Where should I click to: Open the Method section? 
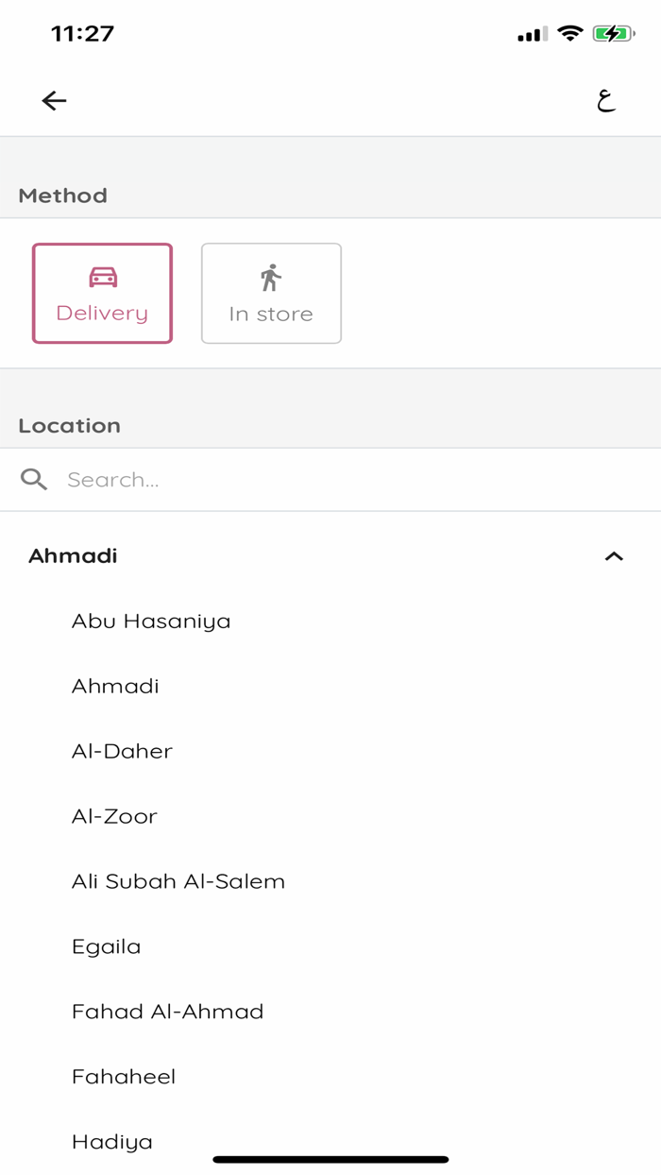(62, 196)
